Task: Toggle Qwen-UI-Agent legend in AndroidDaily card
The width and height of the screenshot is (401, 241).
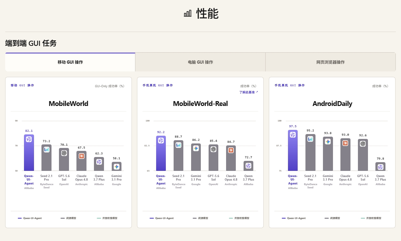Action: (294, 218)
